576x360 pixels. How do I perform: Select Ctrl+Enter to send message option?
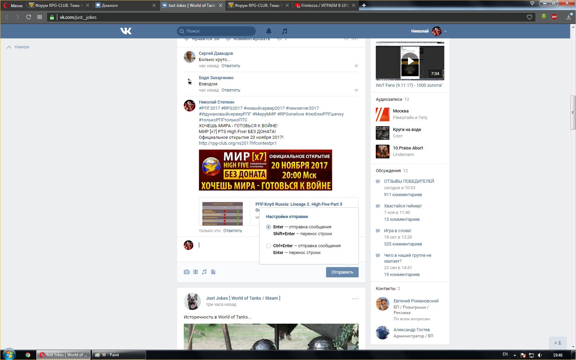point(268,246)
